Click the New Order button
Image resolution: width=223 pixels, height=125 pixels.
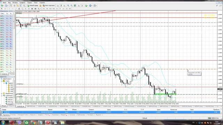pos(33,6)
